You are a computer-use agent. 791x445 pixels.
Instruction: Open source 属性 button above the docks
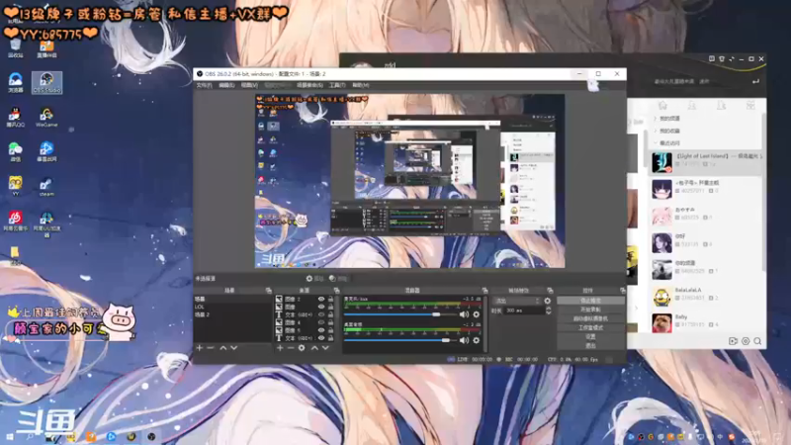click(315, 279)
